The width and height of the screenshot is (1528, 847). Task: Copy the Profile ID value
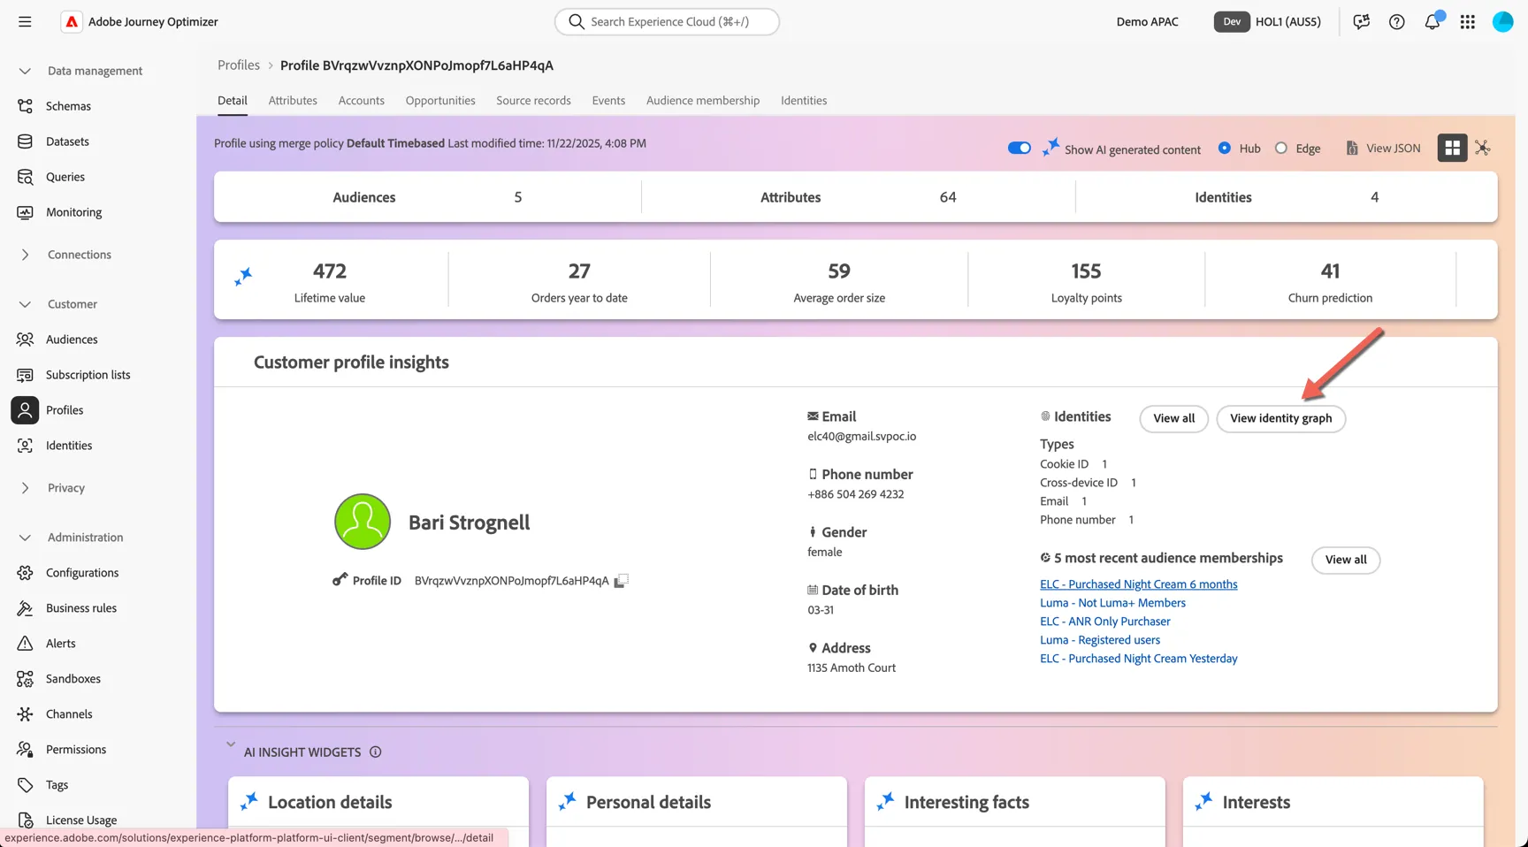[x=622, y=581]
